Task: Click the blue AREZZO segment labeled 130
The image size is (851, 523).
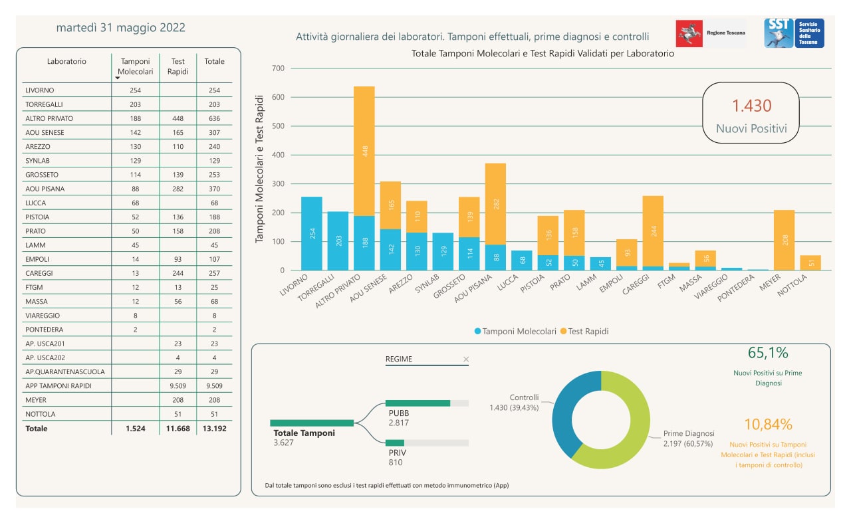Action: coord(417,251)
